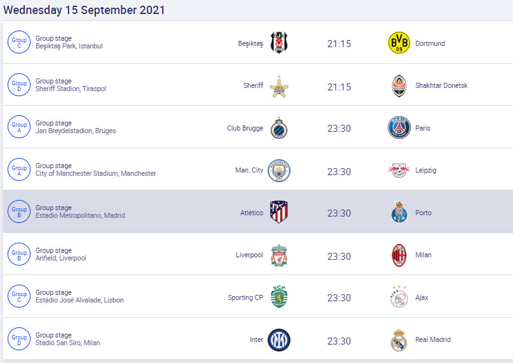Viewport: 513px width, 363px height.
Task: Select the Liverpool crest
Action: pos(278,255)
